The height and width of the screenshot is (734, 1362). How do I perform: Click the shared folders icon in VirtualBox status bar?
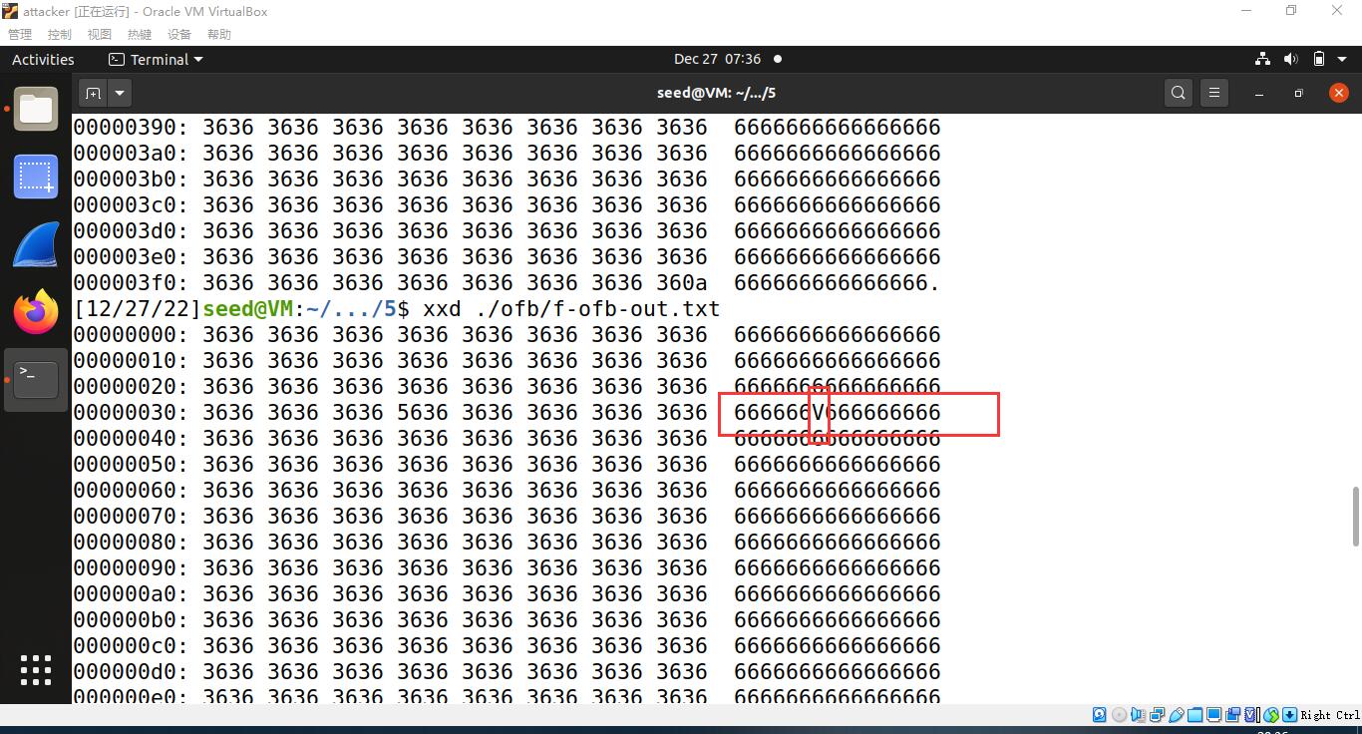click(x=1192, y=715)
